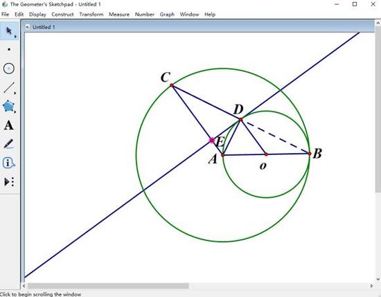
Task: Click the horizontal scrollbar thumb
Action: tap(108, 286)
